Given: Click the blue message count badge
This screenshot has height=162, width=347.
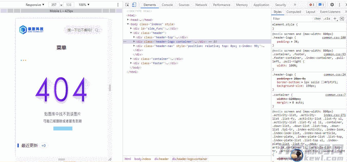Looking at the screenshot, I should tap(321, 5).
